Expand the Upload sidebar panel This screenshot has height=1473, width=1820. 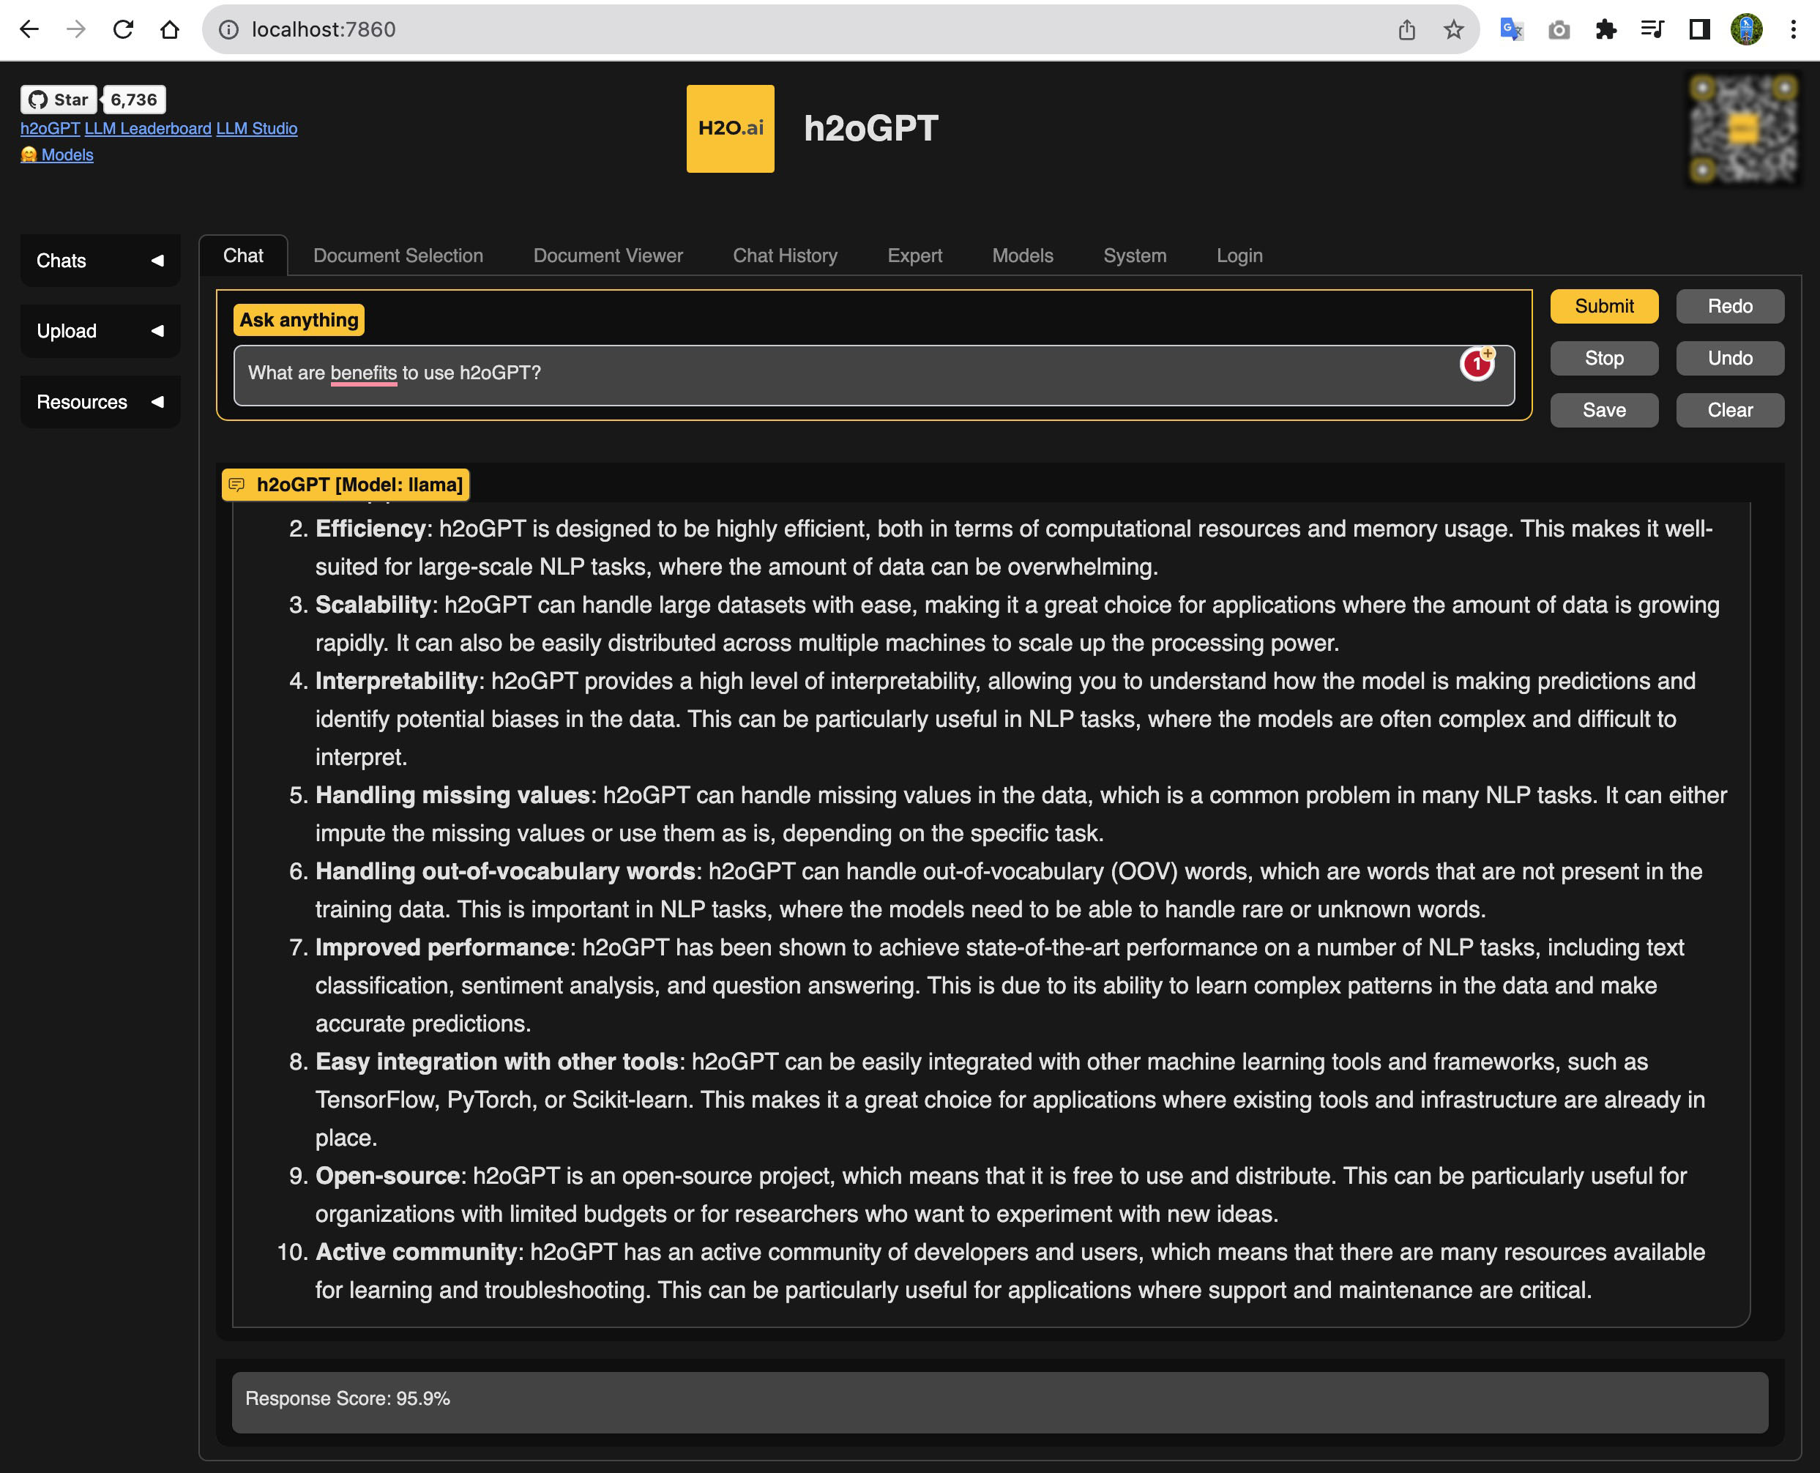[x=100, y=331]
